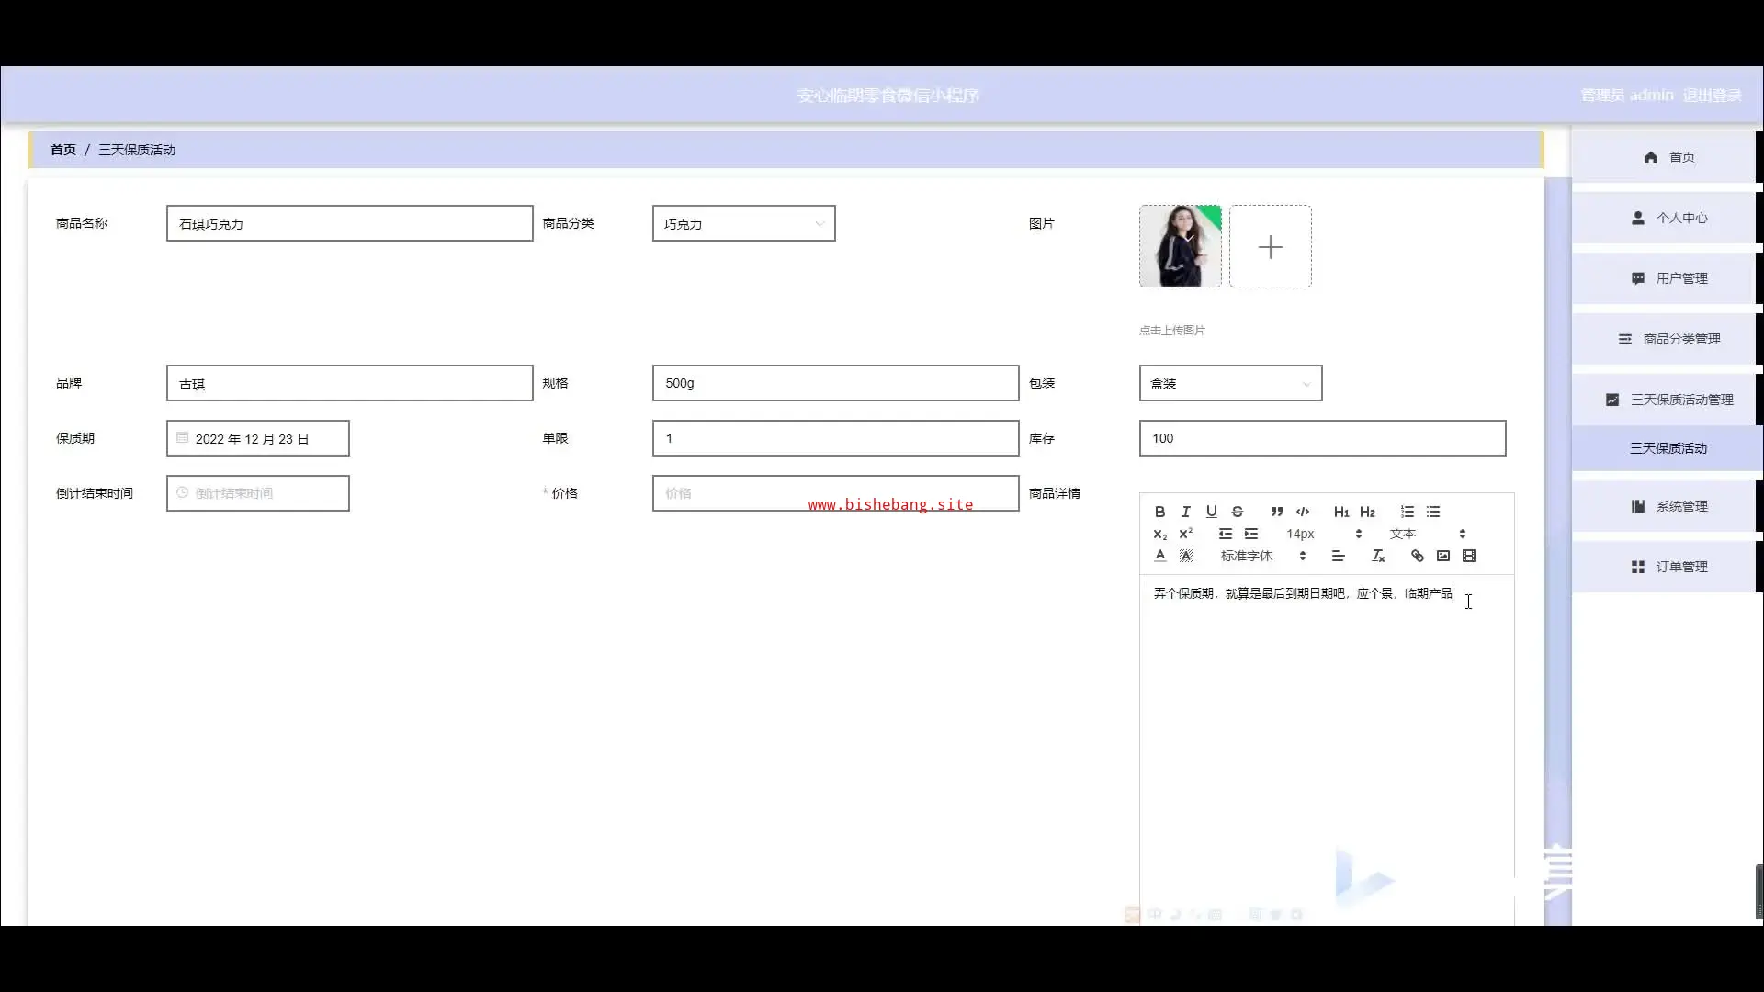Insert a blockquote in the editor

[1276, 512]
